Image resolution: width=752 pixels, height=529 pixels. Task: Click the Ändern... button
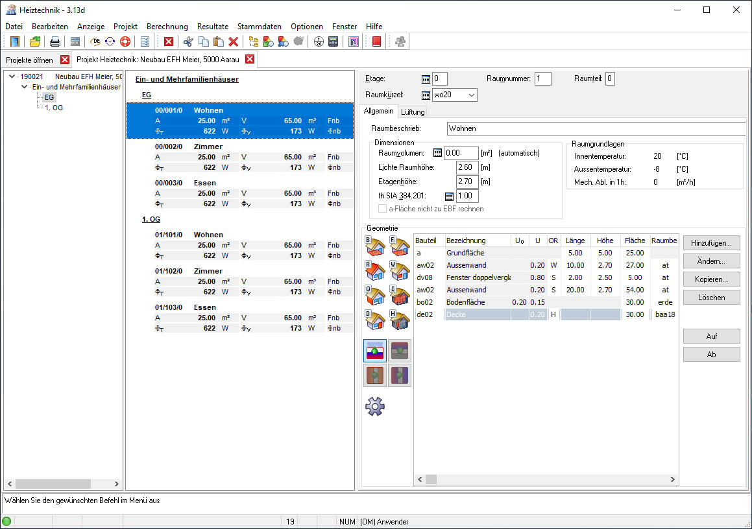tap(711, 261)
